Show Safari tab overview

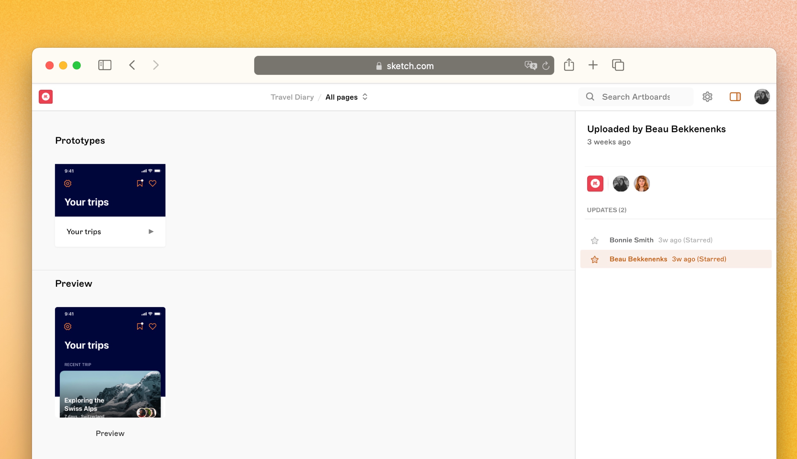[618, 65]
